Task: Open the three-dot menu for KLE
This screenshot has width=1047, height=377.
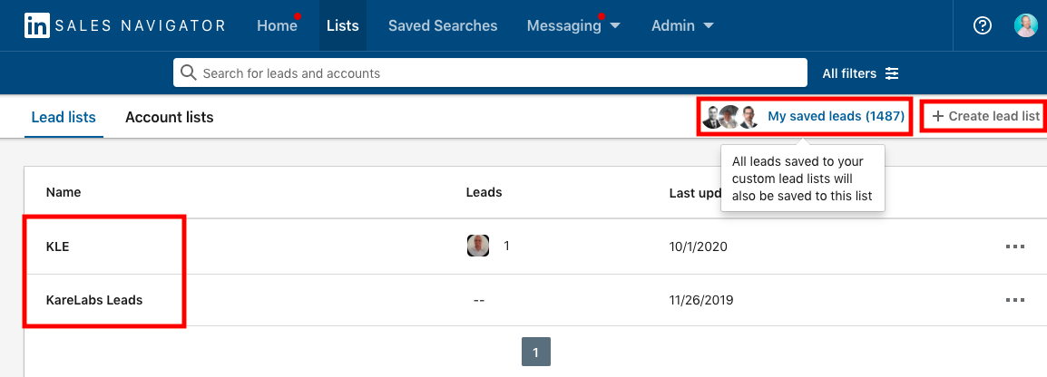Action: tap(1014, 246)
